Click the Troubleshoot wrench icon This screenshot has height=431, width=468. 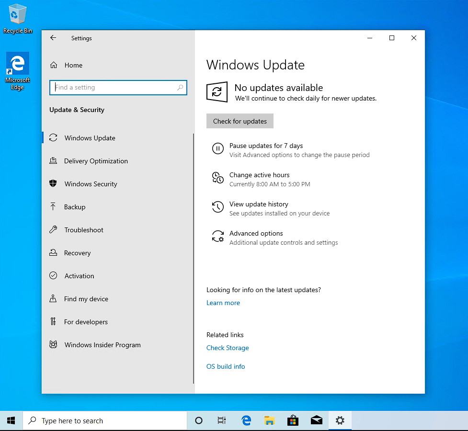pos(53,230)
